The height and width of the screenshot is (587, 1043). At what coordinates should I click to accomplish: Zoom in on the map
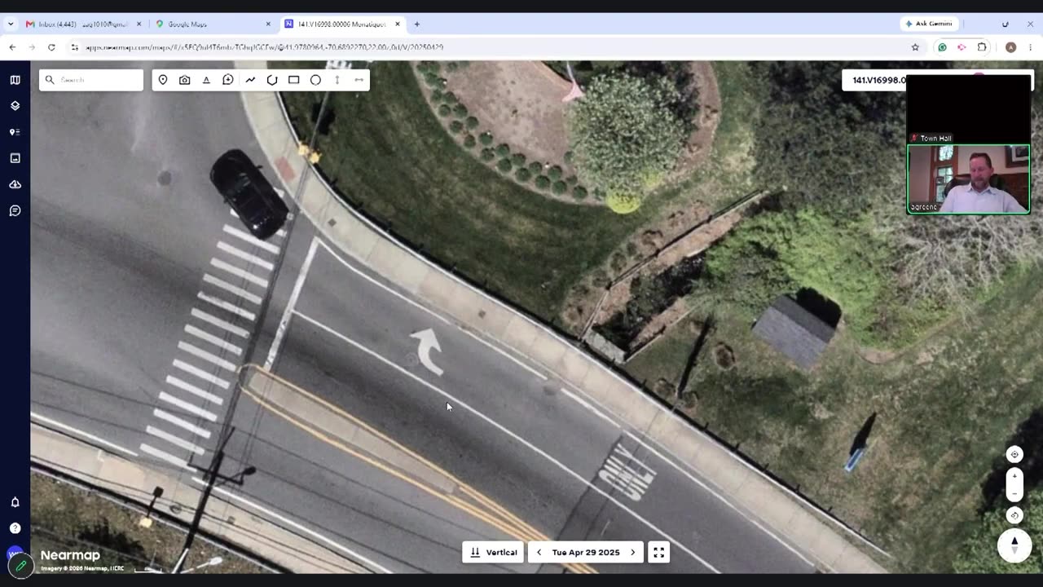pos(1014,475)
